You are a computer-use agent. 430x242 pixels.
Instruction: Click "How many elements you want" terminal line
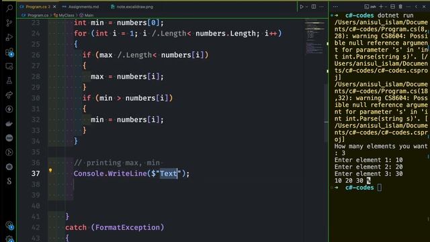pos(381,147)
